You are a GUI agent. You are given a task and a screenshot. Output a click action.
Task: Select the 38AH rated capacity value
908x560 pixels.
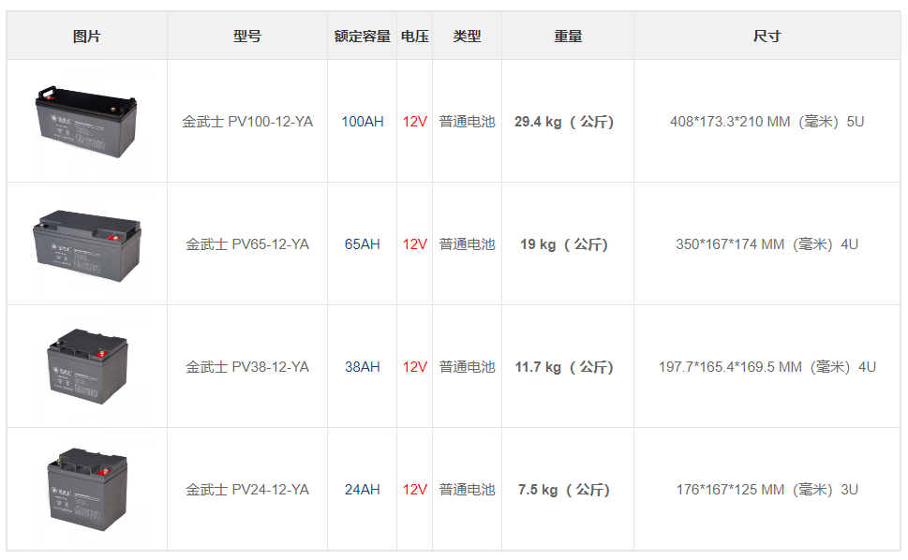(x=363, y=367)
